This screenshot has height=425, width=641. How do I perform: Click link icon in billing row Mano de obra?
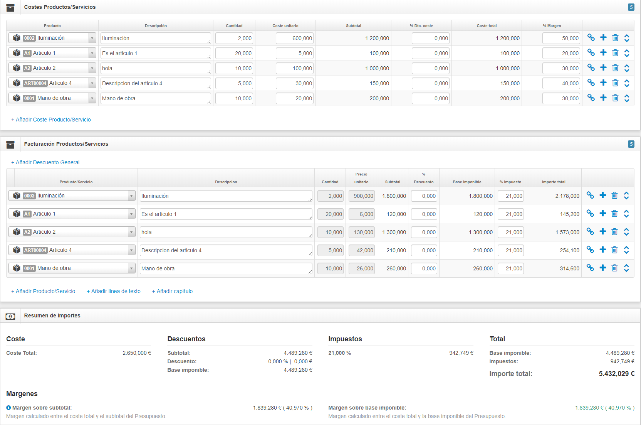(x=590, y=268)
